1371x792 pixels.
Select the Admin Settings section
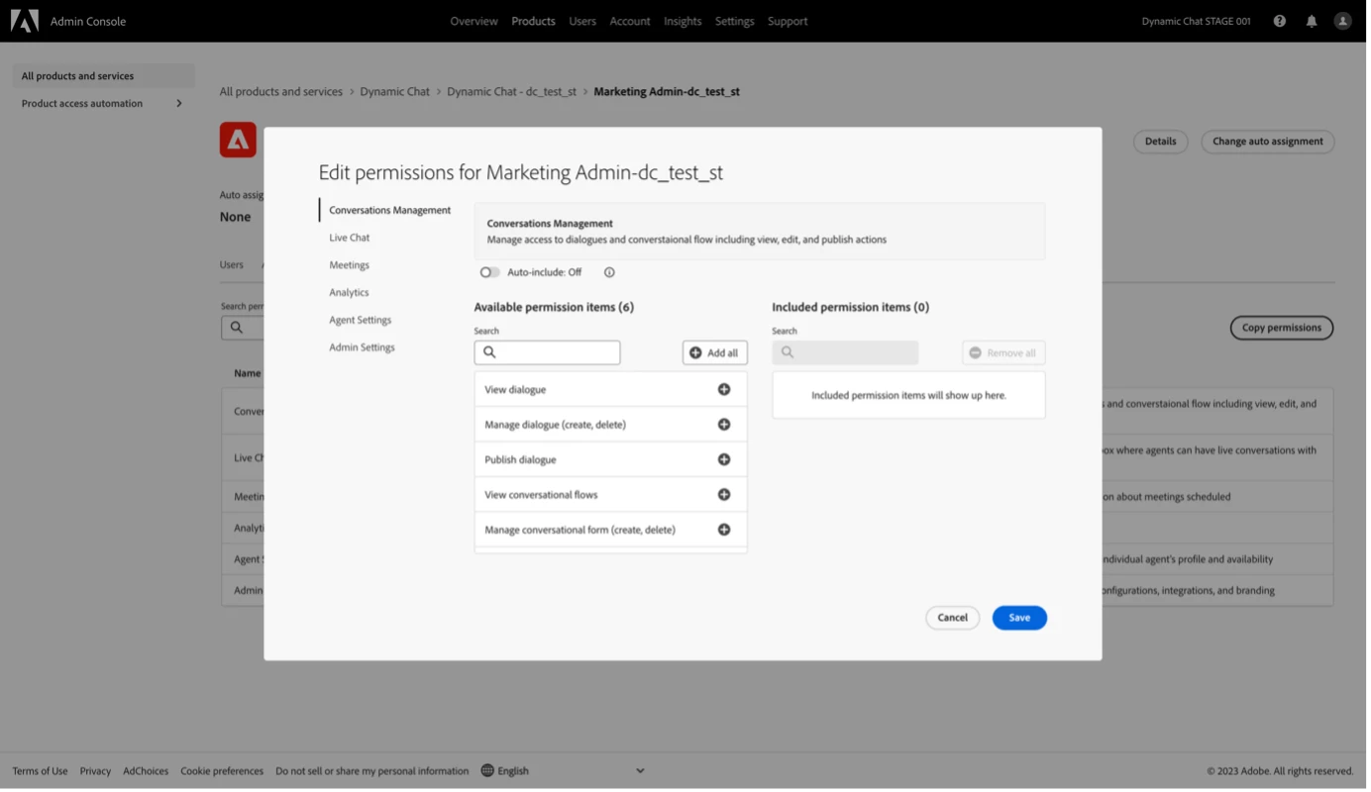pyautogui.click(x=364, y=348)
